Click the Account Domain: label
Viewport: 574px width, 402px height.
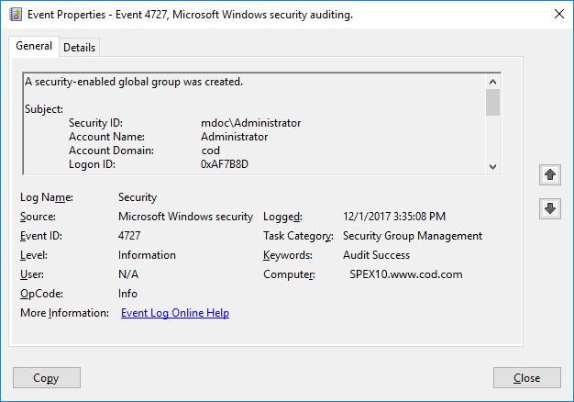click(x=111, y=151)
